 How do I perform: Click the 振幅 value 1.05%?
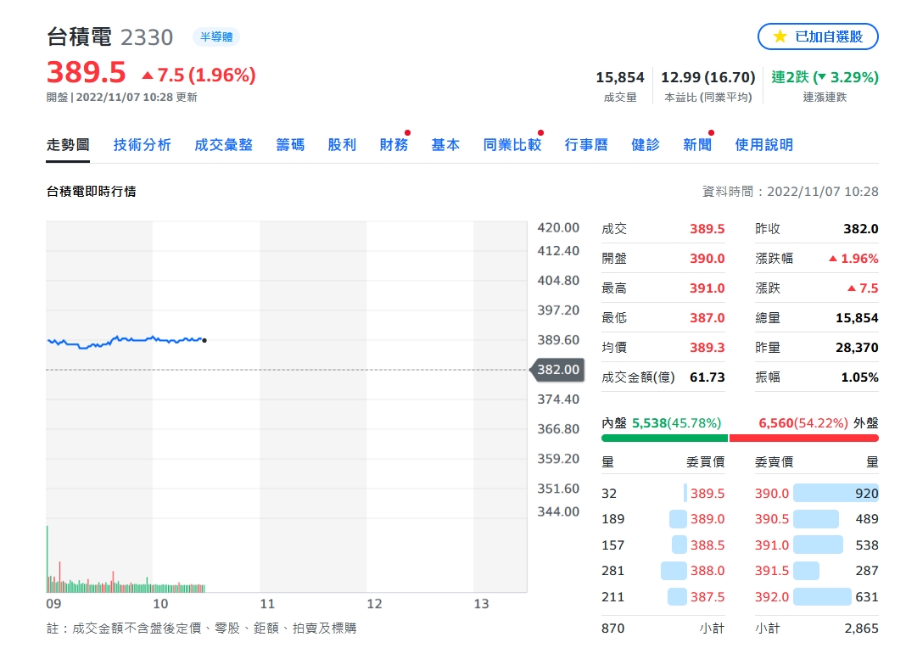pyautogui.click(x=860, y=377)
